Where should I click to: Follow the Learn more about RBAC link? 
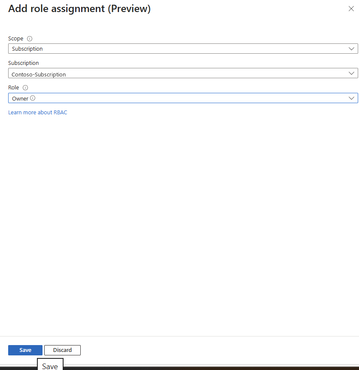tap(38, 112)
